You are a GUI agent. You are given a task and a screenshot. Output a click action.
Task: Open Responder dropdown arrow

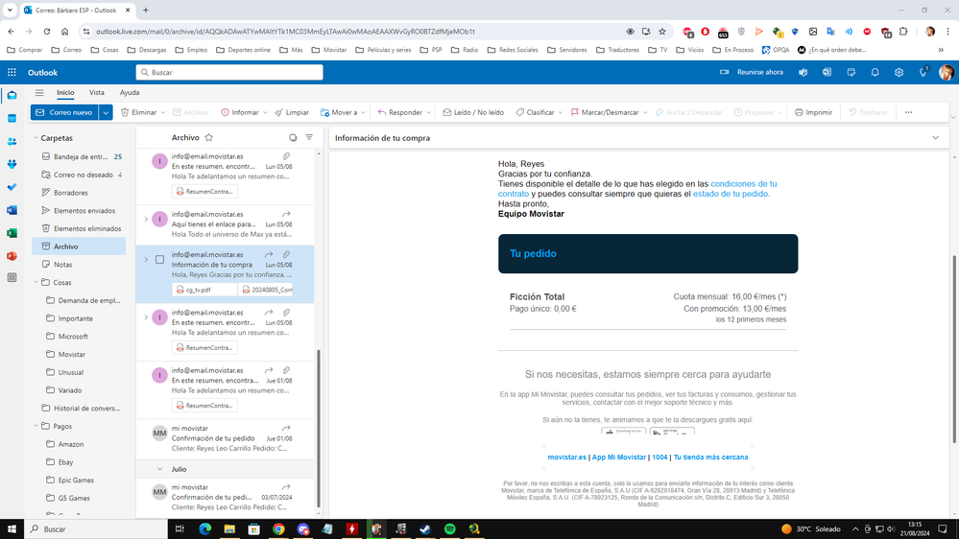(429, 112)
